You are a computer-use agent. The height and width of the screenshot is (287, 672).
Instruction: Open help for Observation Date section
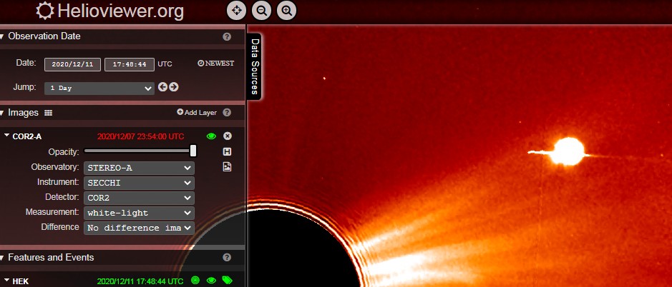coord(227,37)
